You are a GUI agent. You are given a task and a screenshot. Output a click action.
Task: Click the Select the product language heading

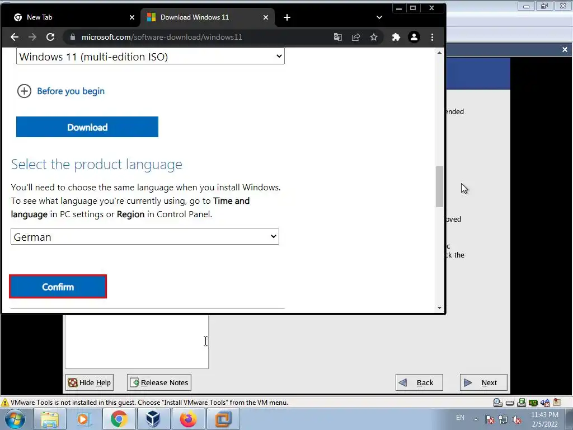[x=96, y=165]
